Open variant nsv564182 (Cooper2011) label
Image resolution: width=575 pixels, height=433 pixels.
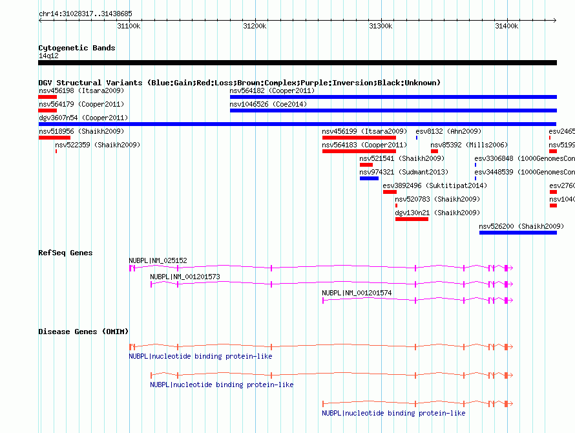[x=272, y=90]
